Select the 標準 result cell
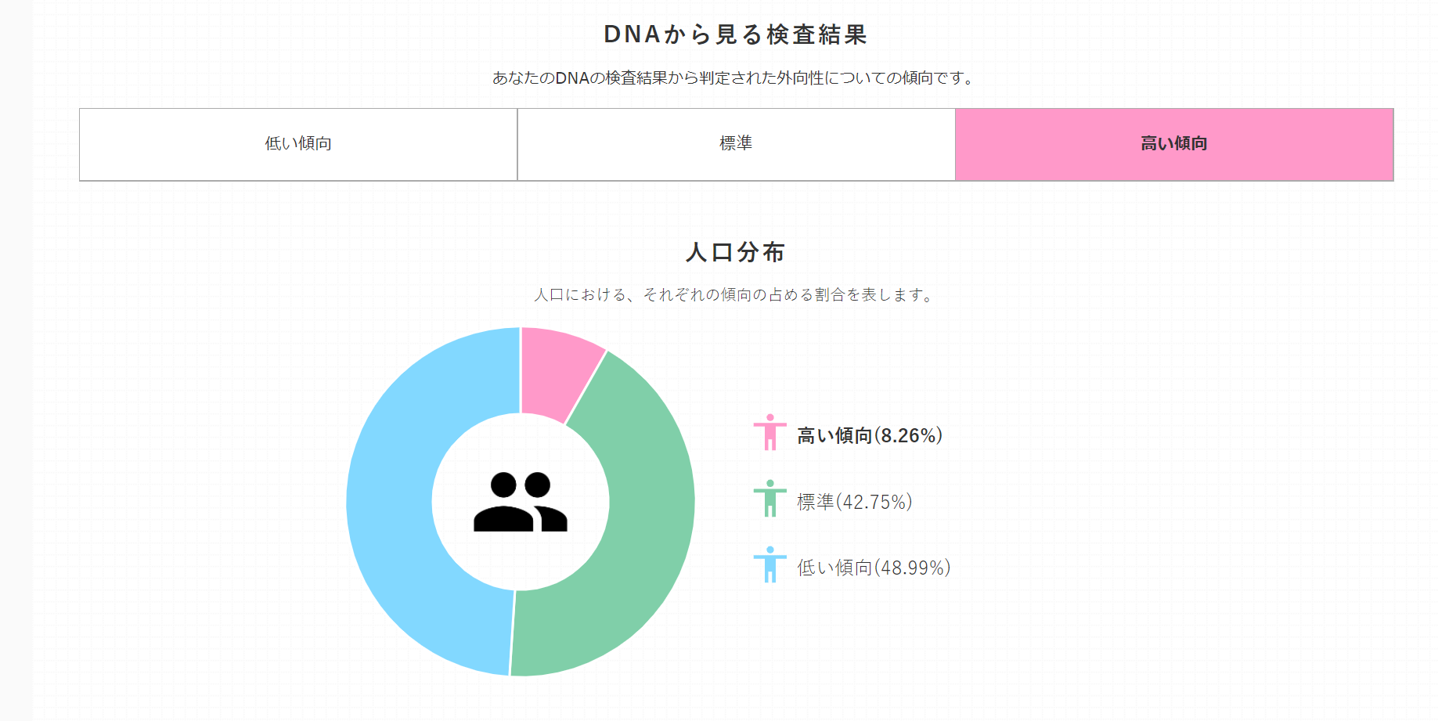 click(x=737, y=144)
